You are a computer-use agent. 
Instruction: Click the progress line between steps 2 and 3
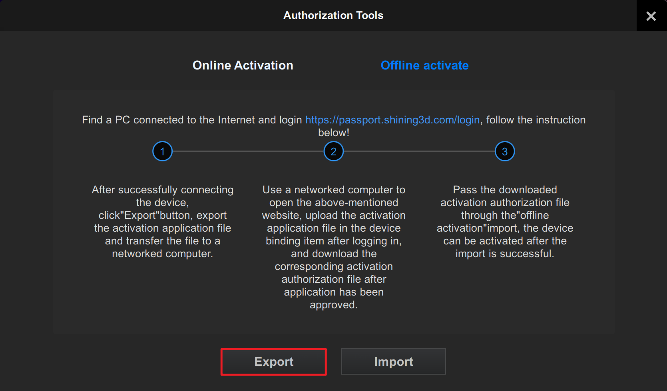coord(419,151)
